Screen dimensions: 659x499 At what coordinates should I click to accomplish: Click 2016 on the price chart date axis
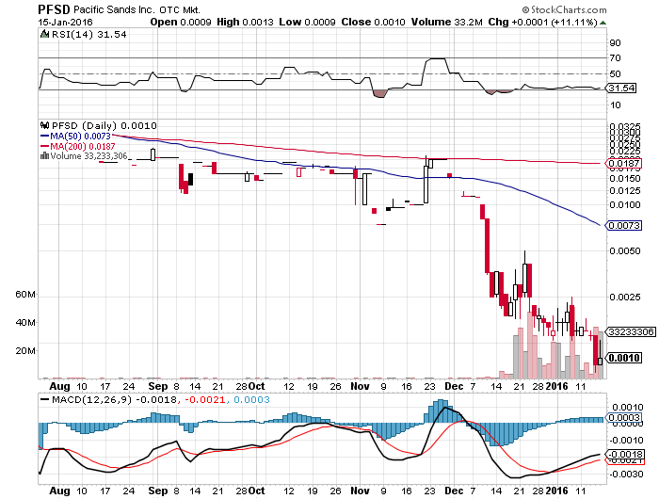point(556,386)
